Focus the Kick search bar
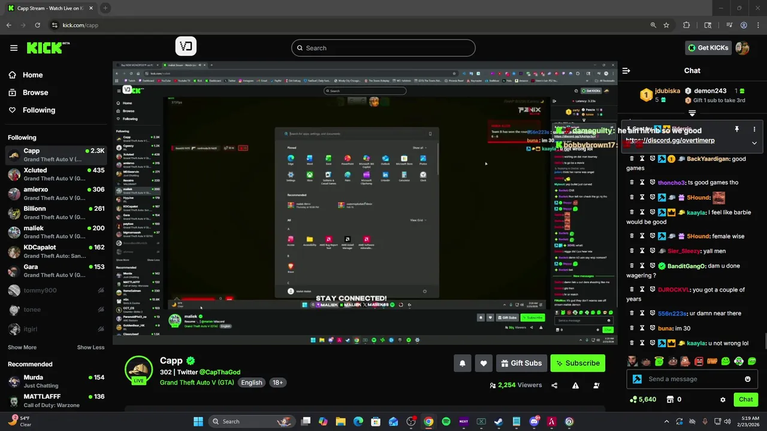Screen dimensions: 767x431 point(383,48)
